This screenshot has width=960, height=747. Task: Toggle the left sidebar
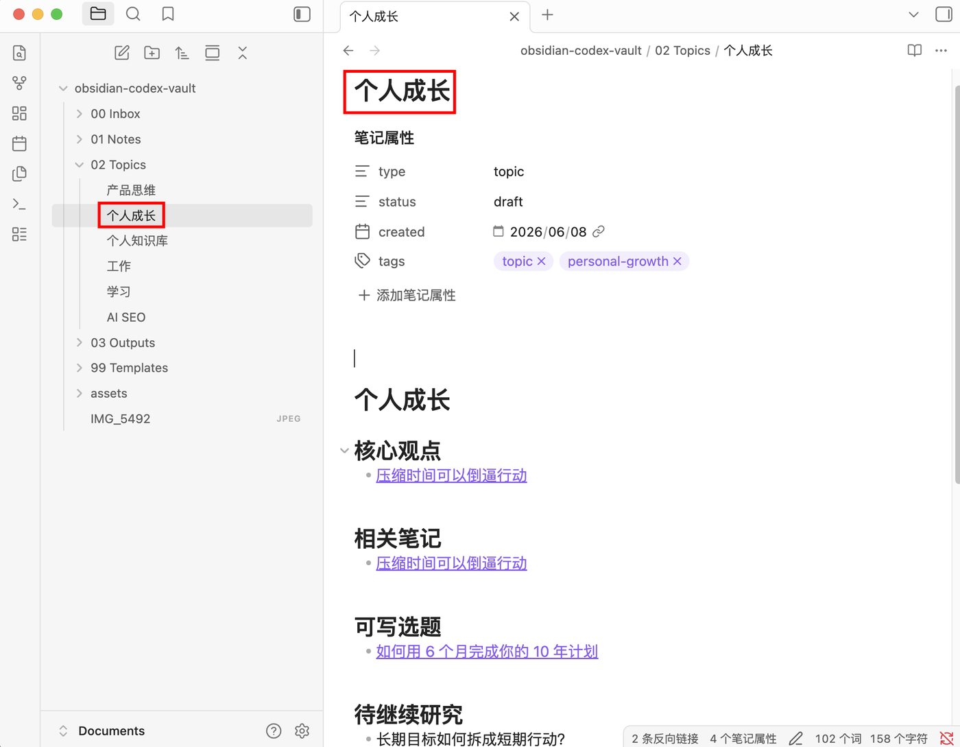pos(302,14)
